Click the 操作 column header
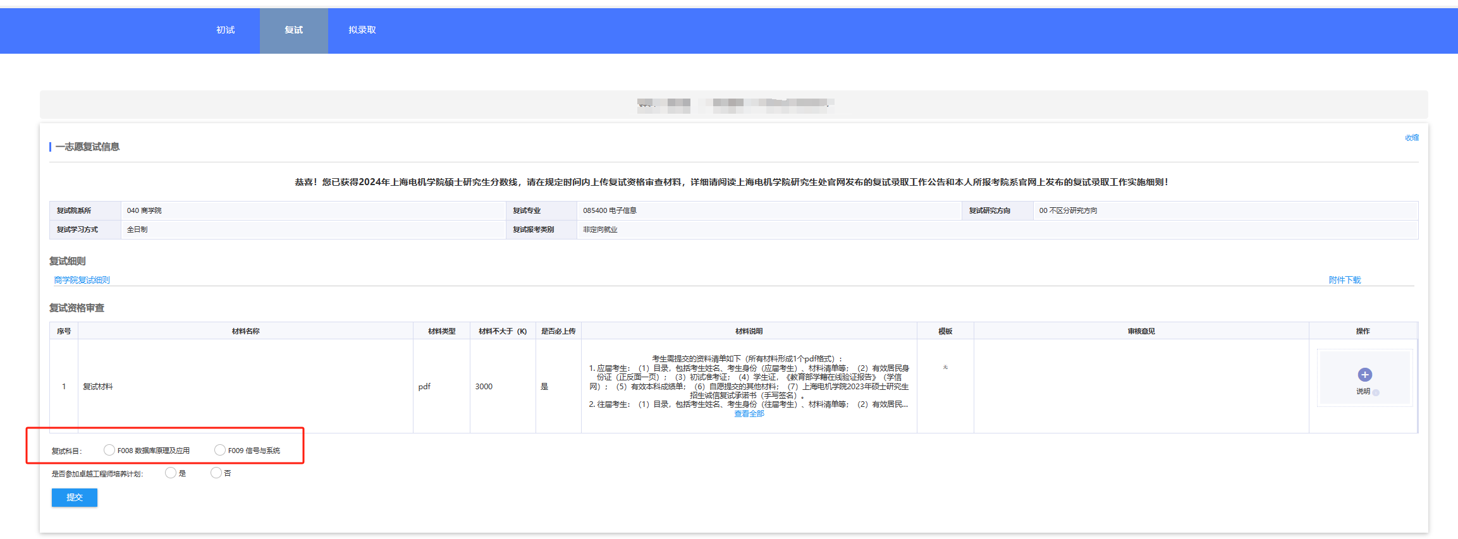1458x539 pixels. (x=1363, y=331)
